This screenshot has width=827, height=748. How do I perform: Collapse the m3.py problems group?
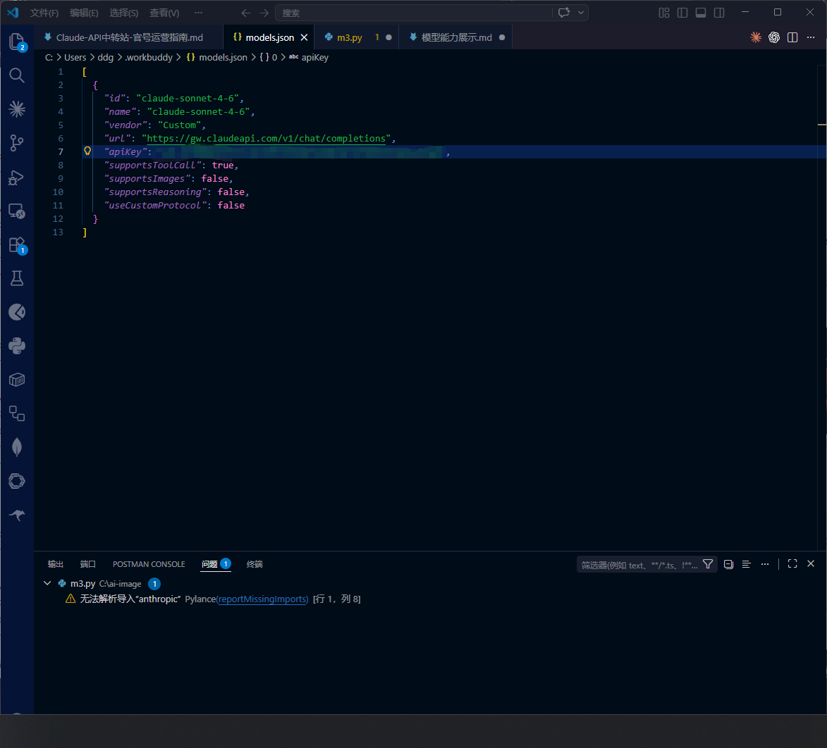pyautogui.click(x=47, y=583)
